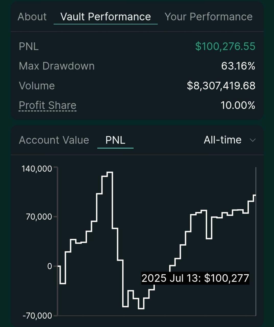Click the -70,000 y-axis label

point(37,316)
